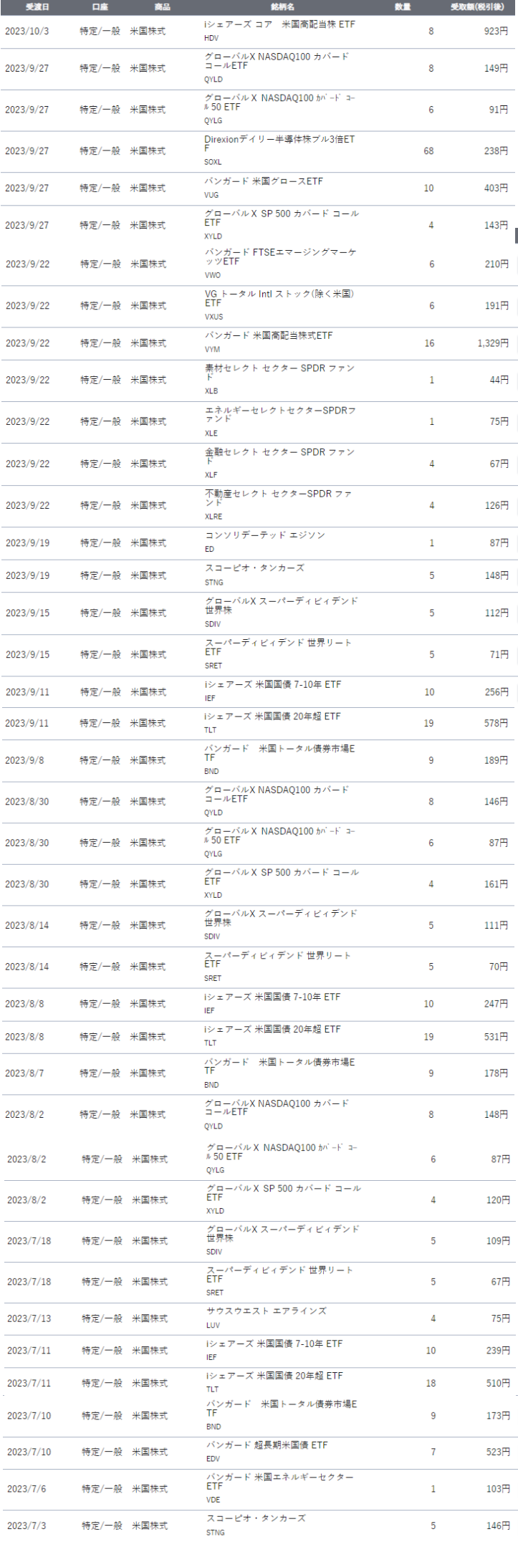Open the バンガード FTSEエマージングマーケッツ ETF row
The width and height of the screenshot is (518, 1542).
pyautogui.click(x=281, y=257)
